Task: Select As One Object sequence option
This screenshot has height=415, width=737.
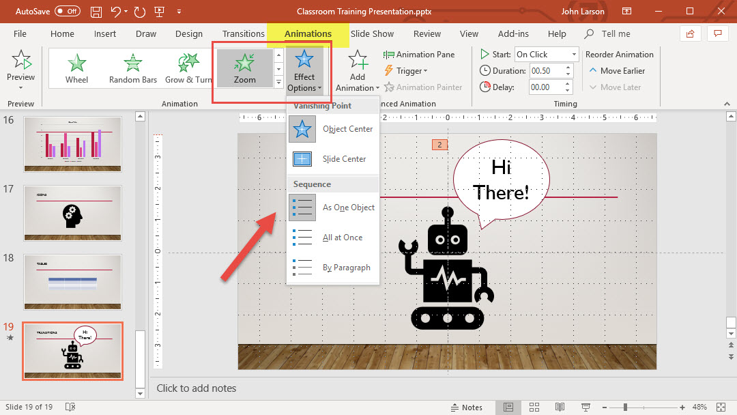Action: point(333,207)
